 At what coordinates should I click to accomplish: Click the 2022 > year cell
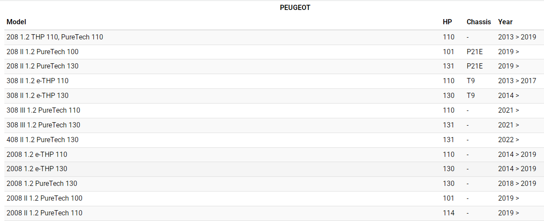pyautogui.click(x=508, y=140)
